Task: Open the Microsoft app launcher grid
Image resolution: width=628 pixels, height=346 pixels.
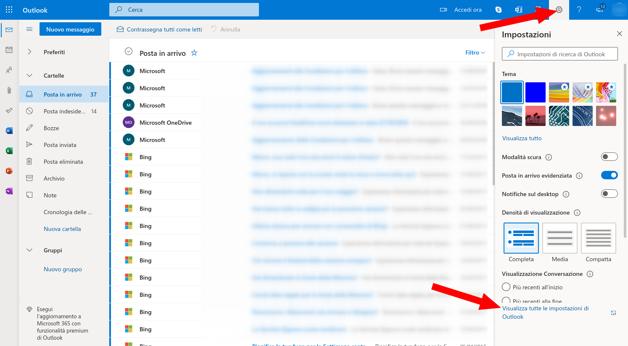Action: pos(9,10)
